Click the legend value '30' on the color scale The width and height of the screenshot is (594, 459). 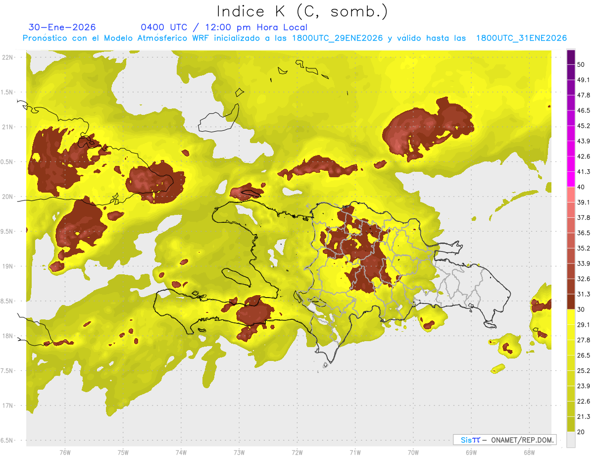[581, 309]
